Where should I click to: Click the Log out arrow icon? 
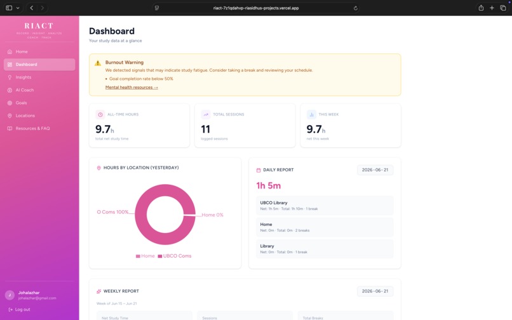tap(10, 309)
